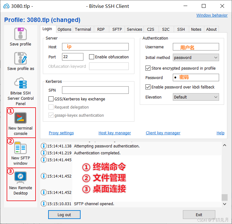Click info icon for Authentication completed entry

(x=44, y=153)
